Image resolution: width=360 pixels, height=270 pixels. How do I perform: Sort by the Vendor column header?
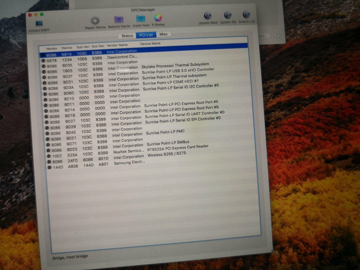[x=51, y=49]
